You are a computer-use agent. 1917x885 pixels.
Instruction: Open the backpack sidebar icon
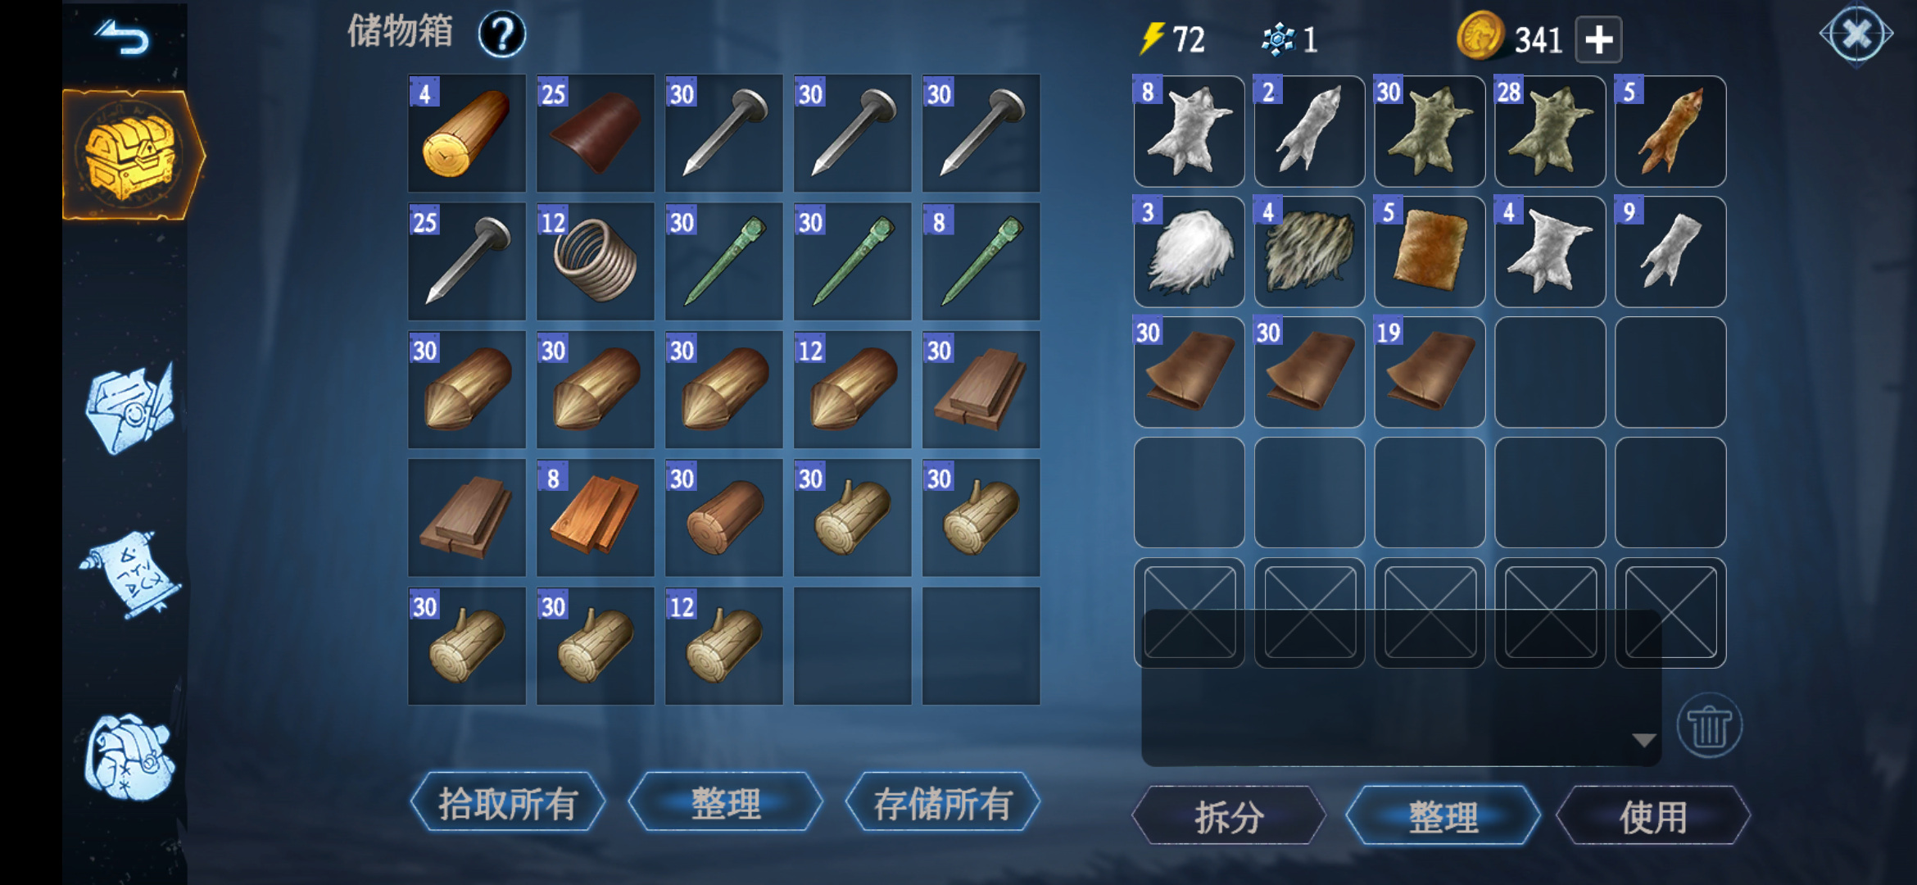129,758
